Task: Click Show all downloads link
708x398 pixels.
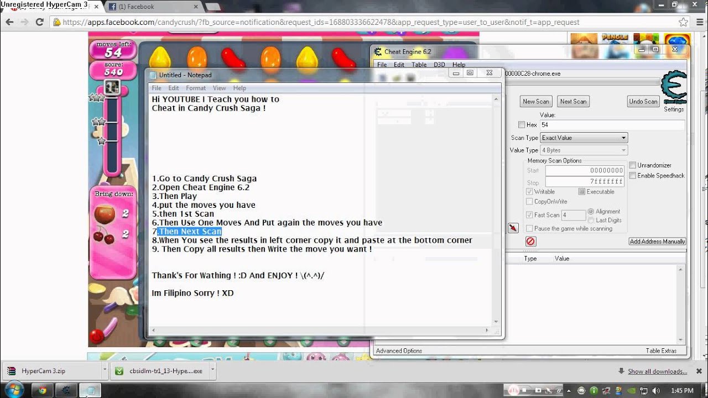Action: pyautogui.click(x=657, y=371)
